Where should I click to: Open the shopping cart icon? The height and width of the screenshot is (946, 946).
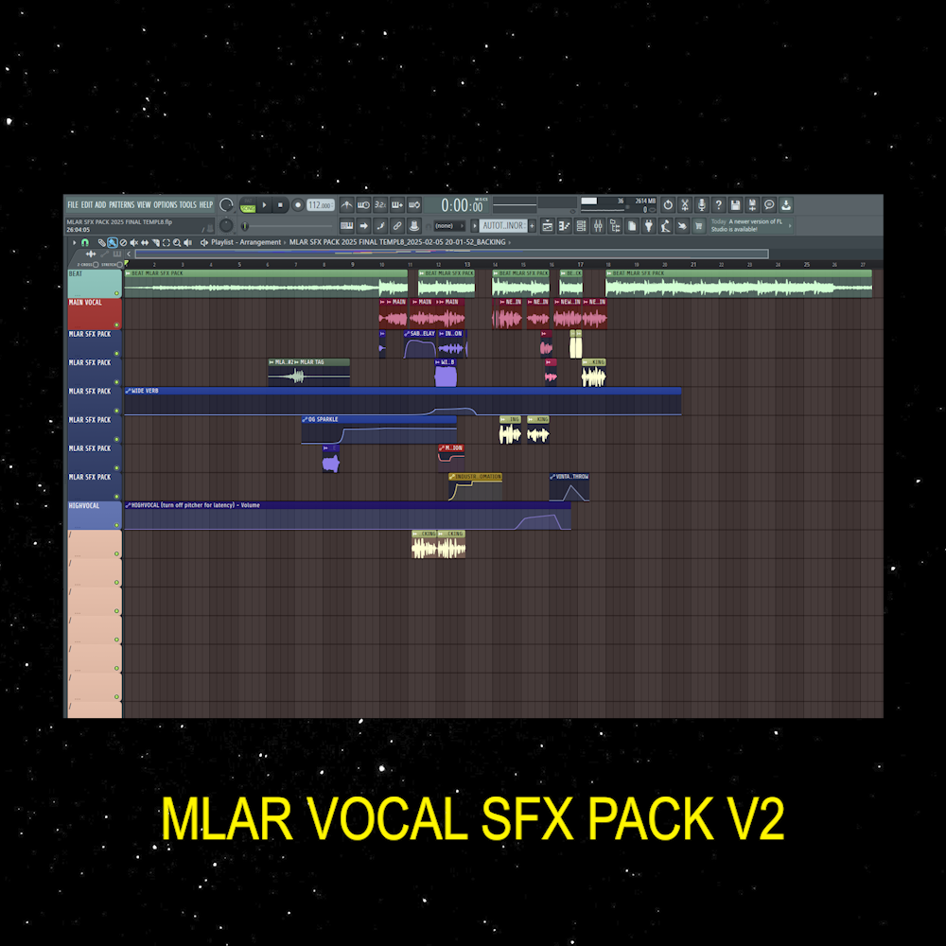click(699, 226)
